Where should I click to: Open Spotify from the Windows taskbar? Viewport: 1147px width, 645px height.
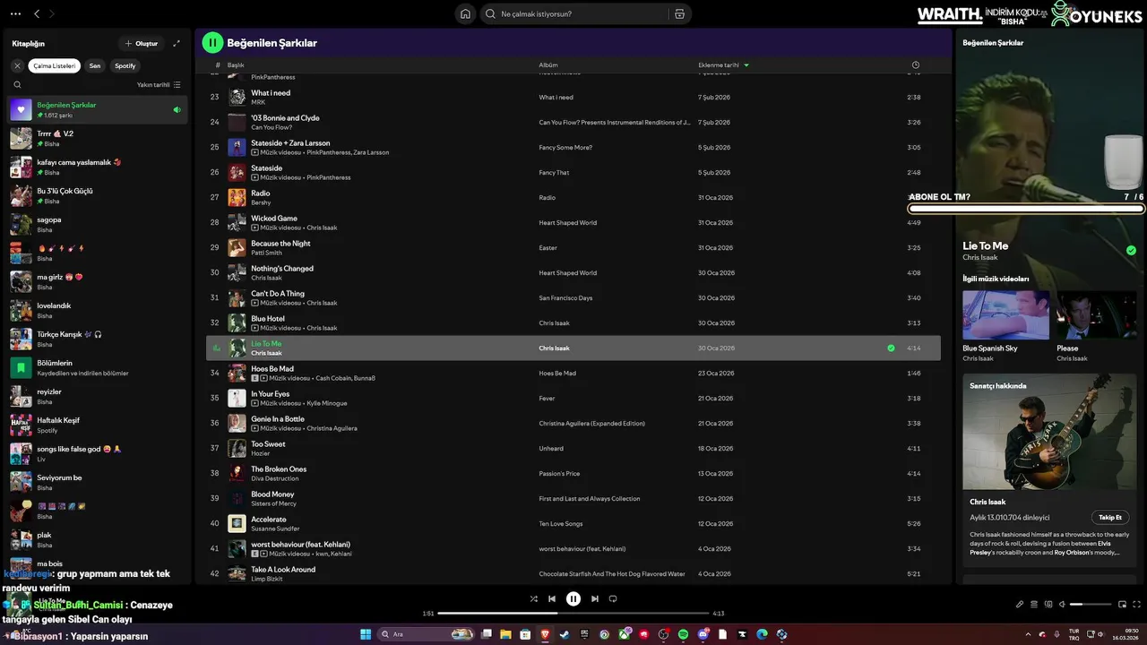(x=683, y=634)
